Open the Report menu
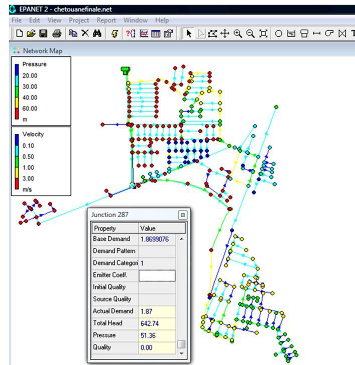The height and width of the screenshot is (365, 355). pos(106,20)
